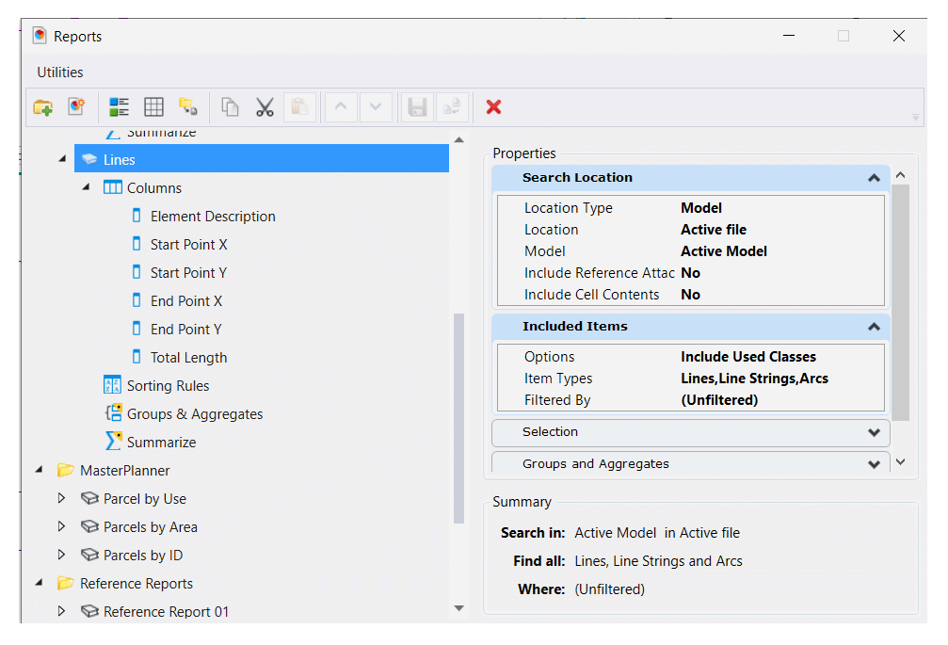Click the Parcel by Use report icon
The height and width of the screenshot is (645, 948).
(x=89, y=498)
